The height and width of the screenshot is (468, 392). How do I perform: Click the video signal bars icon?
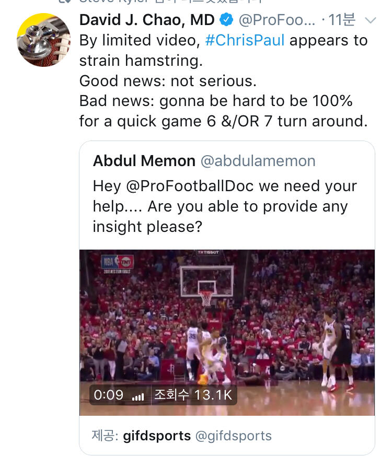pos(138,396)
